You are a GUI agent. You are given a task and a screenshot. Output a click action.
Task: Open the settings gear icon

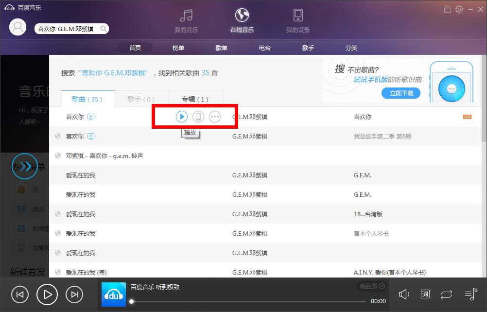459,9
